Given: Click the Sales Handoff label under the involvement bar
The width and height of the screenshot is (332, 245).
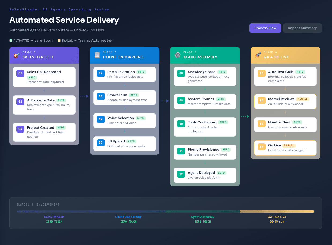Looking at the screenshot, I should pyautogui.click(x=54, y=217).
